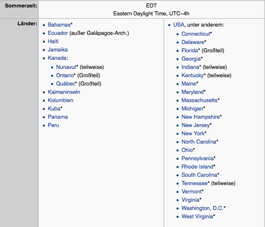Open the Ecuador link
Viewport: 265px width, 227px height.
click(x=58, y=33)
